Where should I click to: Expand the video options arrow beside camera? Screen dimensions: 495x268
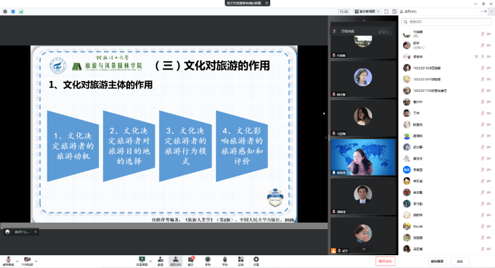[36, 259]
